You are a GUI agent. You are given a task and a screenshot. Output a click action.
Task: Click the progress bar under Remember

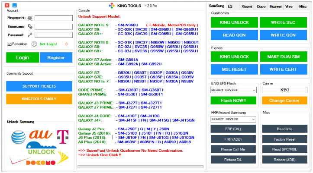coord(40,50)
